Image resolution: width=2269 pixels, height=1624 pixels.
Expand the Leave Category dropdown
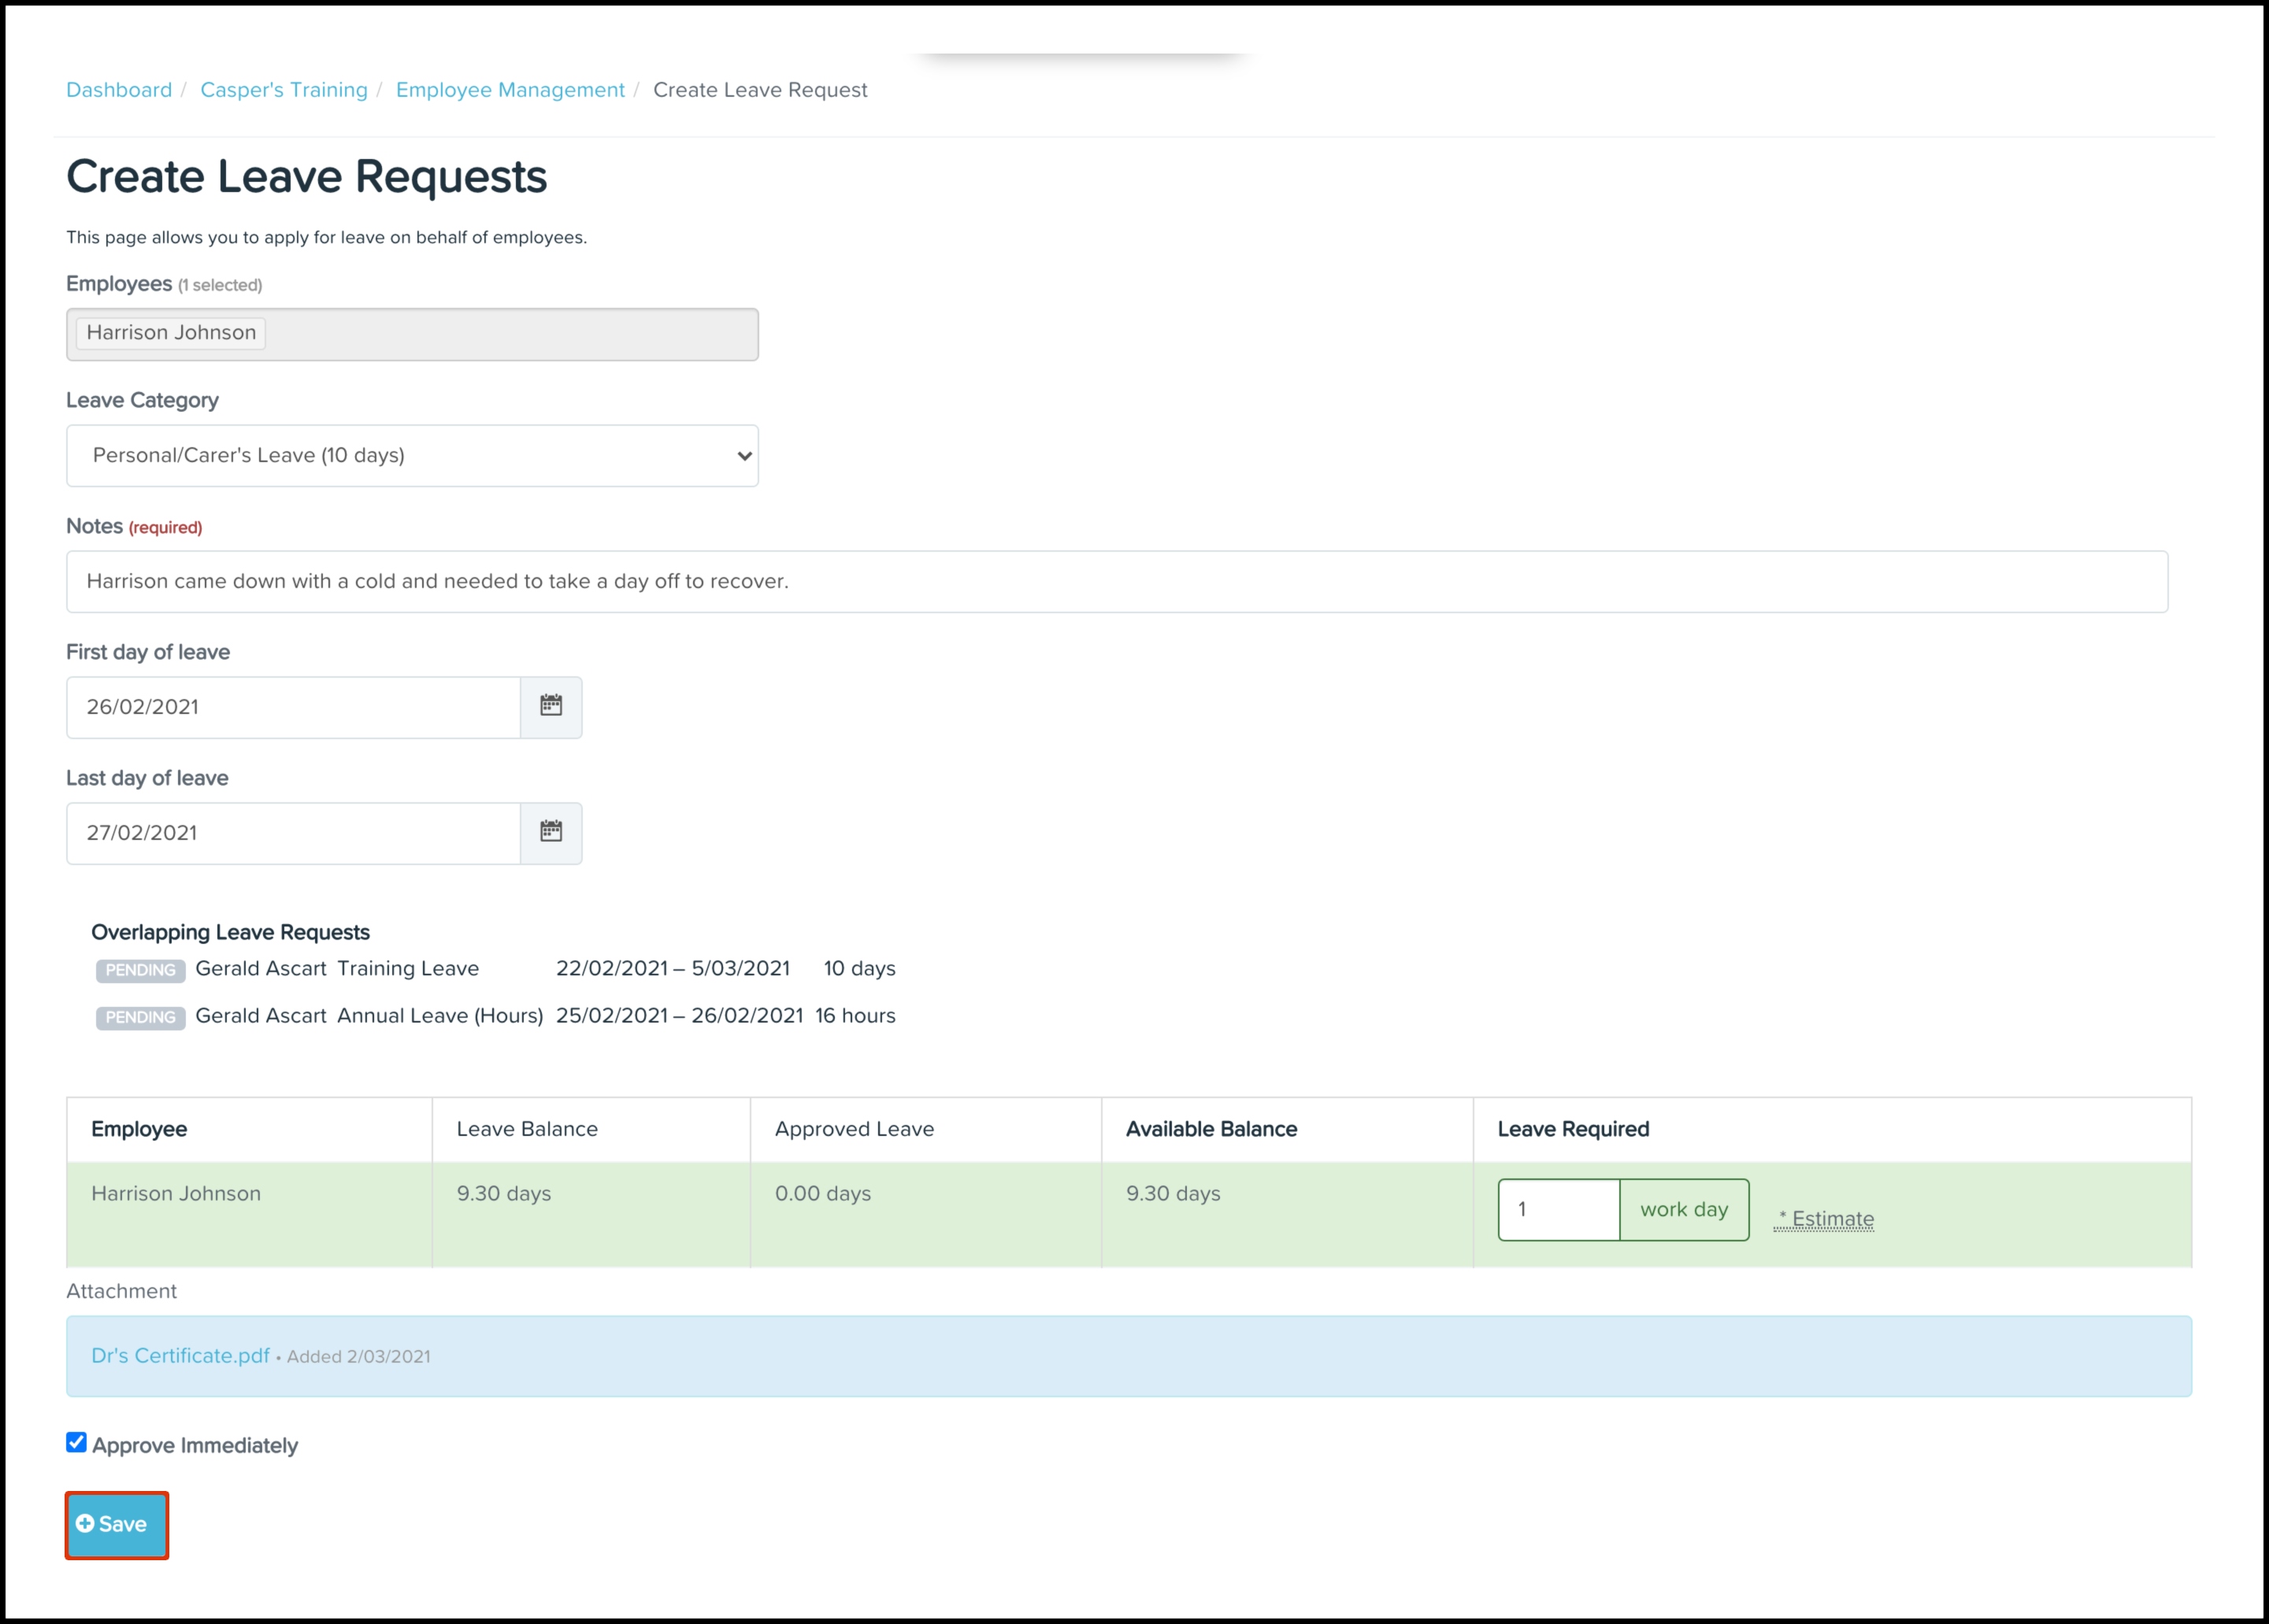[x=412, y=456]
